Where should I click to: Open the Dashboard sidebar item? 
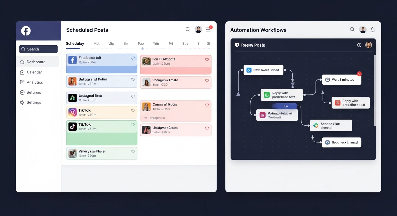pyautogui.click(x=36, y=62)
